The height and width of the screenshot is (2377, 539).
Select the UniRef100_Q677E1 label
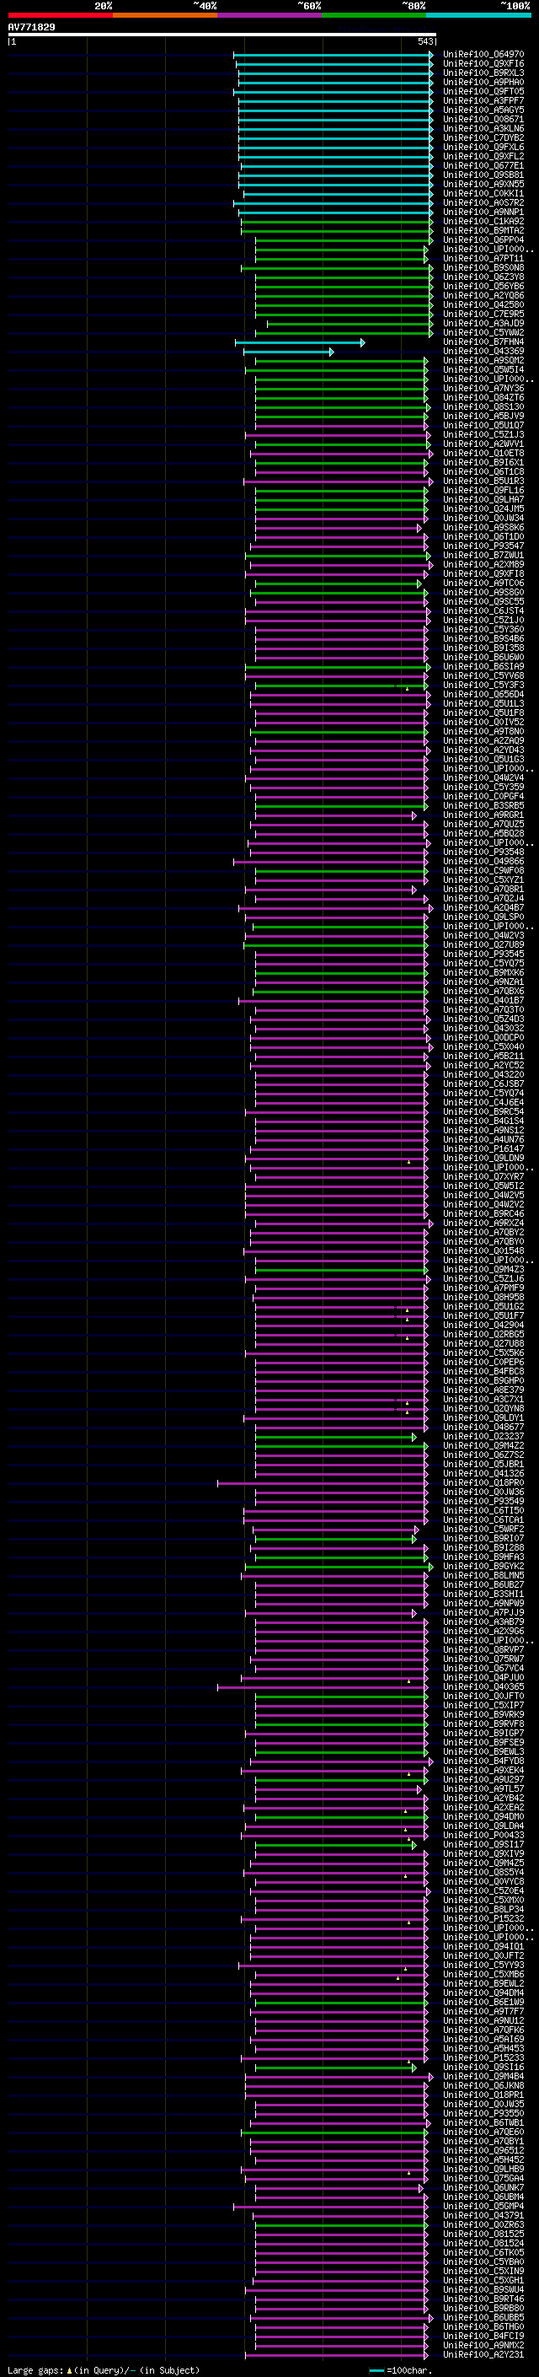click(483, 165)
